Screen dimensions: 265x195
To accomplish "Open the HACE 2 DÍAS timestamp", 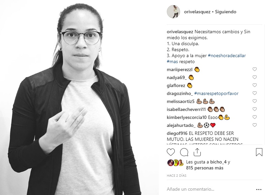I will (176, 176).
